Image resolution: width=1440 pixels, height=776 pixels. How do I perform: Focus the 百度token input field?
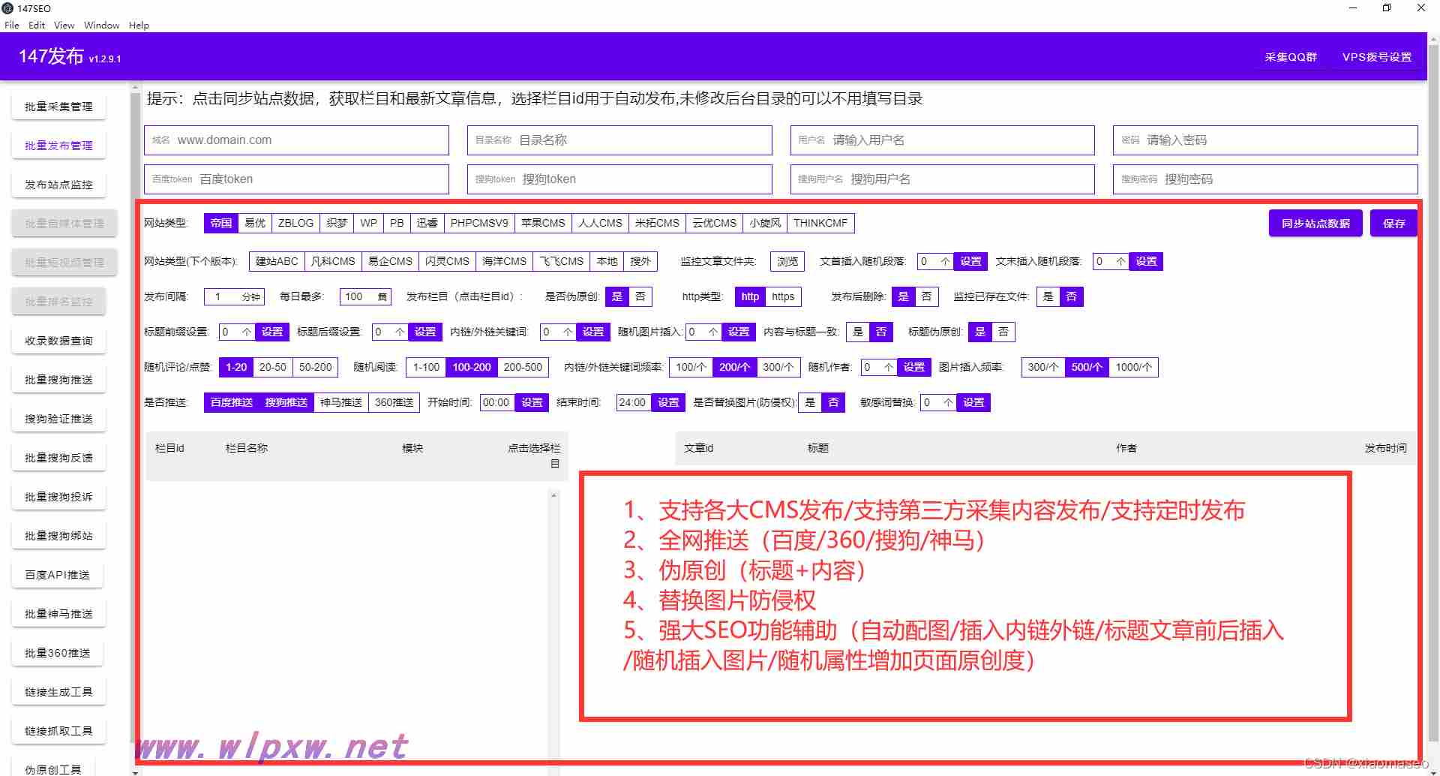coord(296,179)
